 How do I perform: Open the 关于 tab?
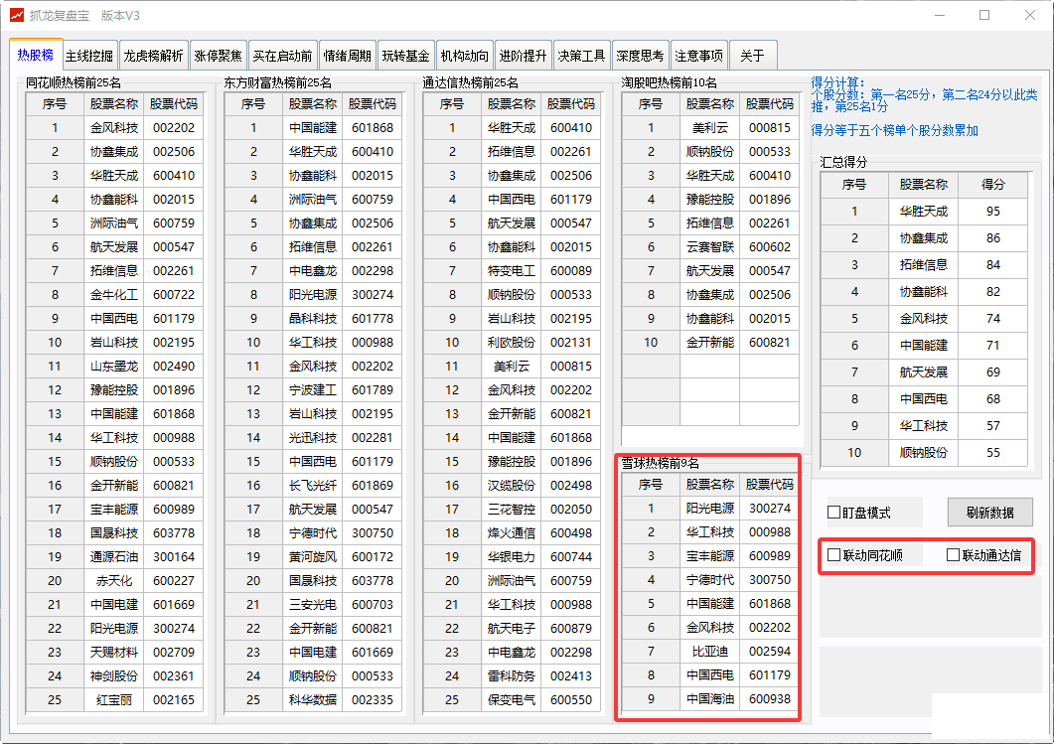click(752, 56)
